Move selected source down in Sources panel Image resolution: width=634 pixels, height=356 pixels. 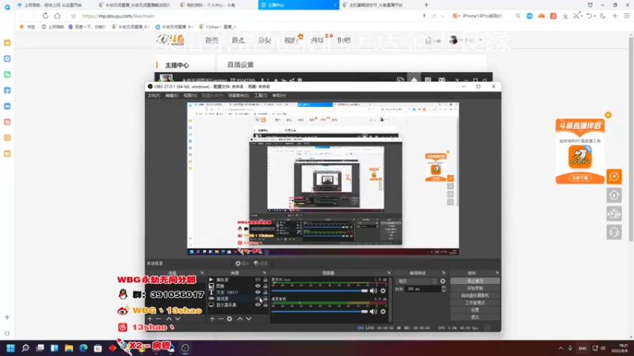coord(249,319)
